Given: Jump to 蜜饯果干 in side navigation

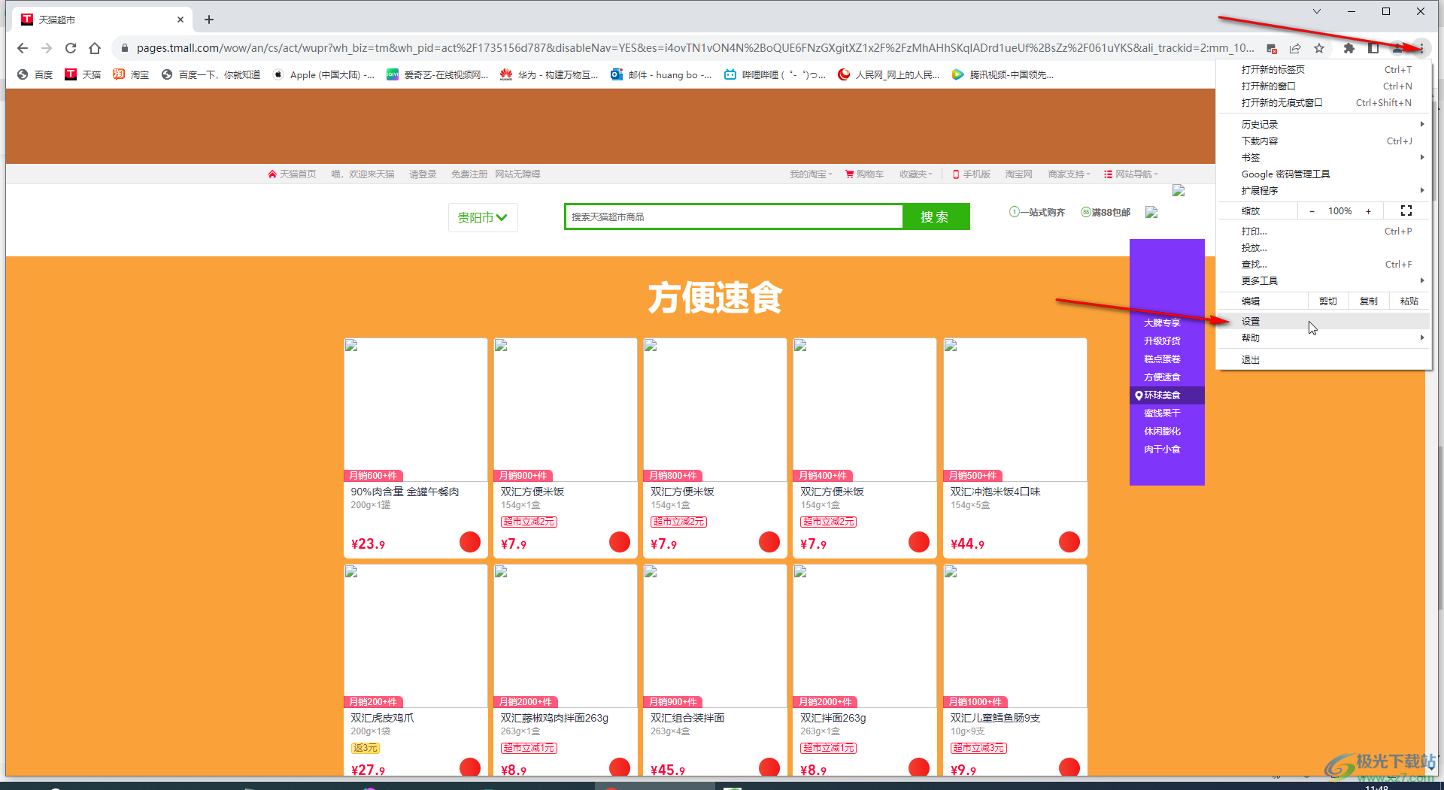Looking at the screenshot, I should pyautogui.click(x=1162, y=413).
